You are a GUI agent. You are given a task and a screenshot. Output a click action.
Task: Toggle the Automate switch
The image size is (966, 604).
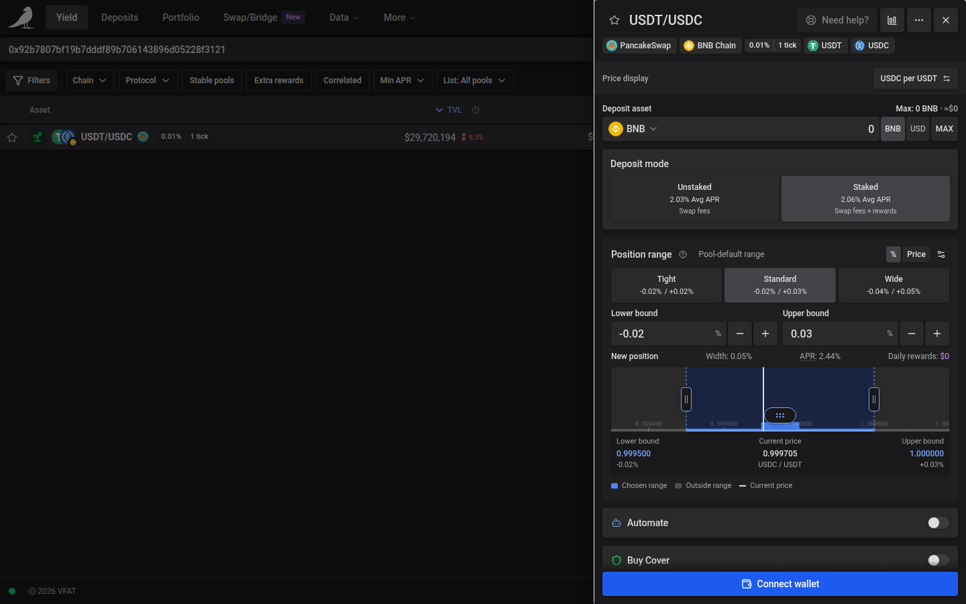coord(938,523)
